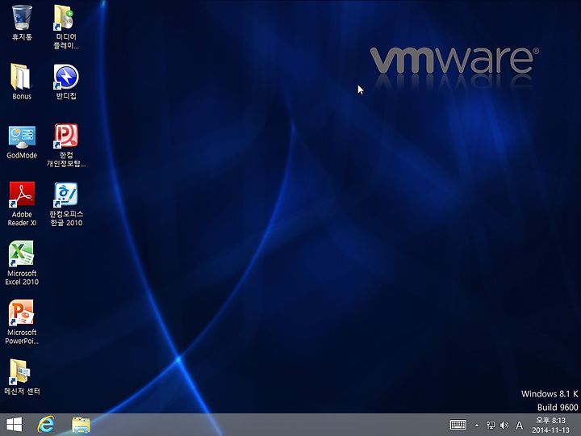The height and width of the screenshot is (436, 581).
Task: Open the clock showing 오후 8:13
Action: click(550, 421)
